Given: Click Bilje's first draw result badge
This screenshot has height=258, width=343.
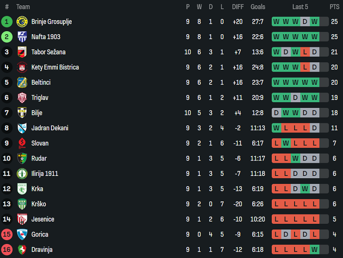Looking at the screenshot, I should pyautogui.click(x=276, y=113).
